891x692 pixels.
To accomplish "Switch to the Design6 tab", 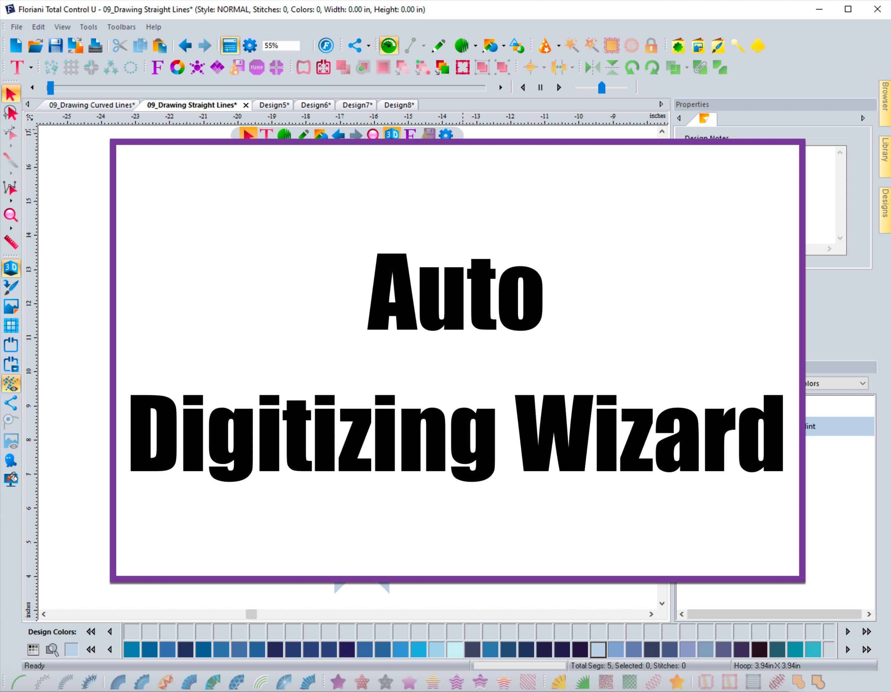I will tap(315, 105).
